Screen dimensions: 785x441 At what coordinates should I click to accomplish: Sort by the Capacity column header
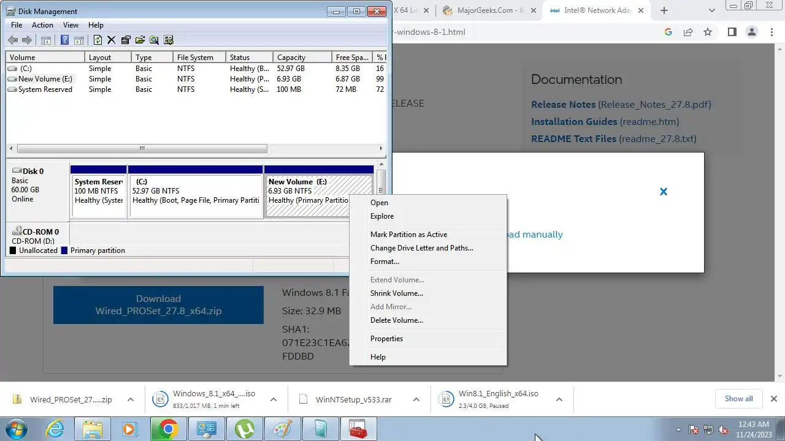pos(302,57)
